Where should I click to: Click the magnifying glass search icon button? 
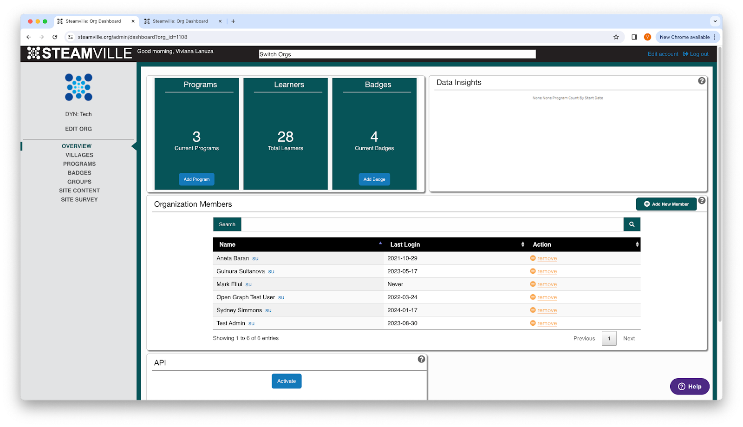[632, 224]
